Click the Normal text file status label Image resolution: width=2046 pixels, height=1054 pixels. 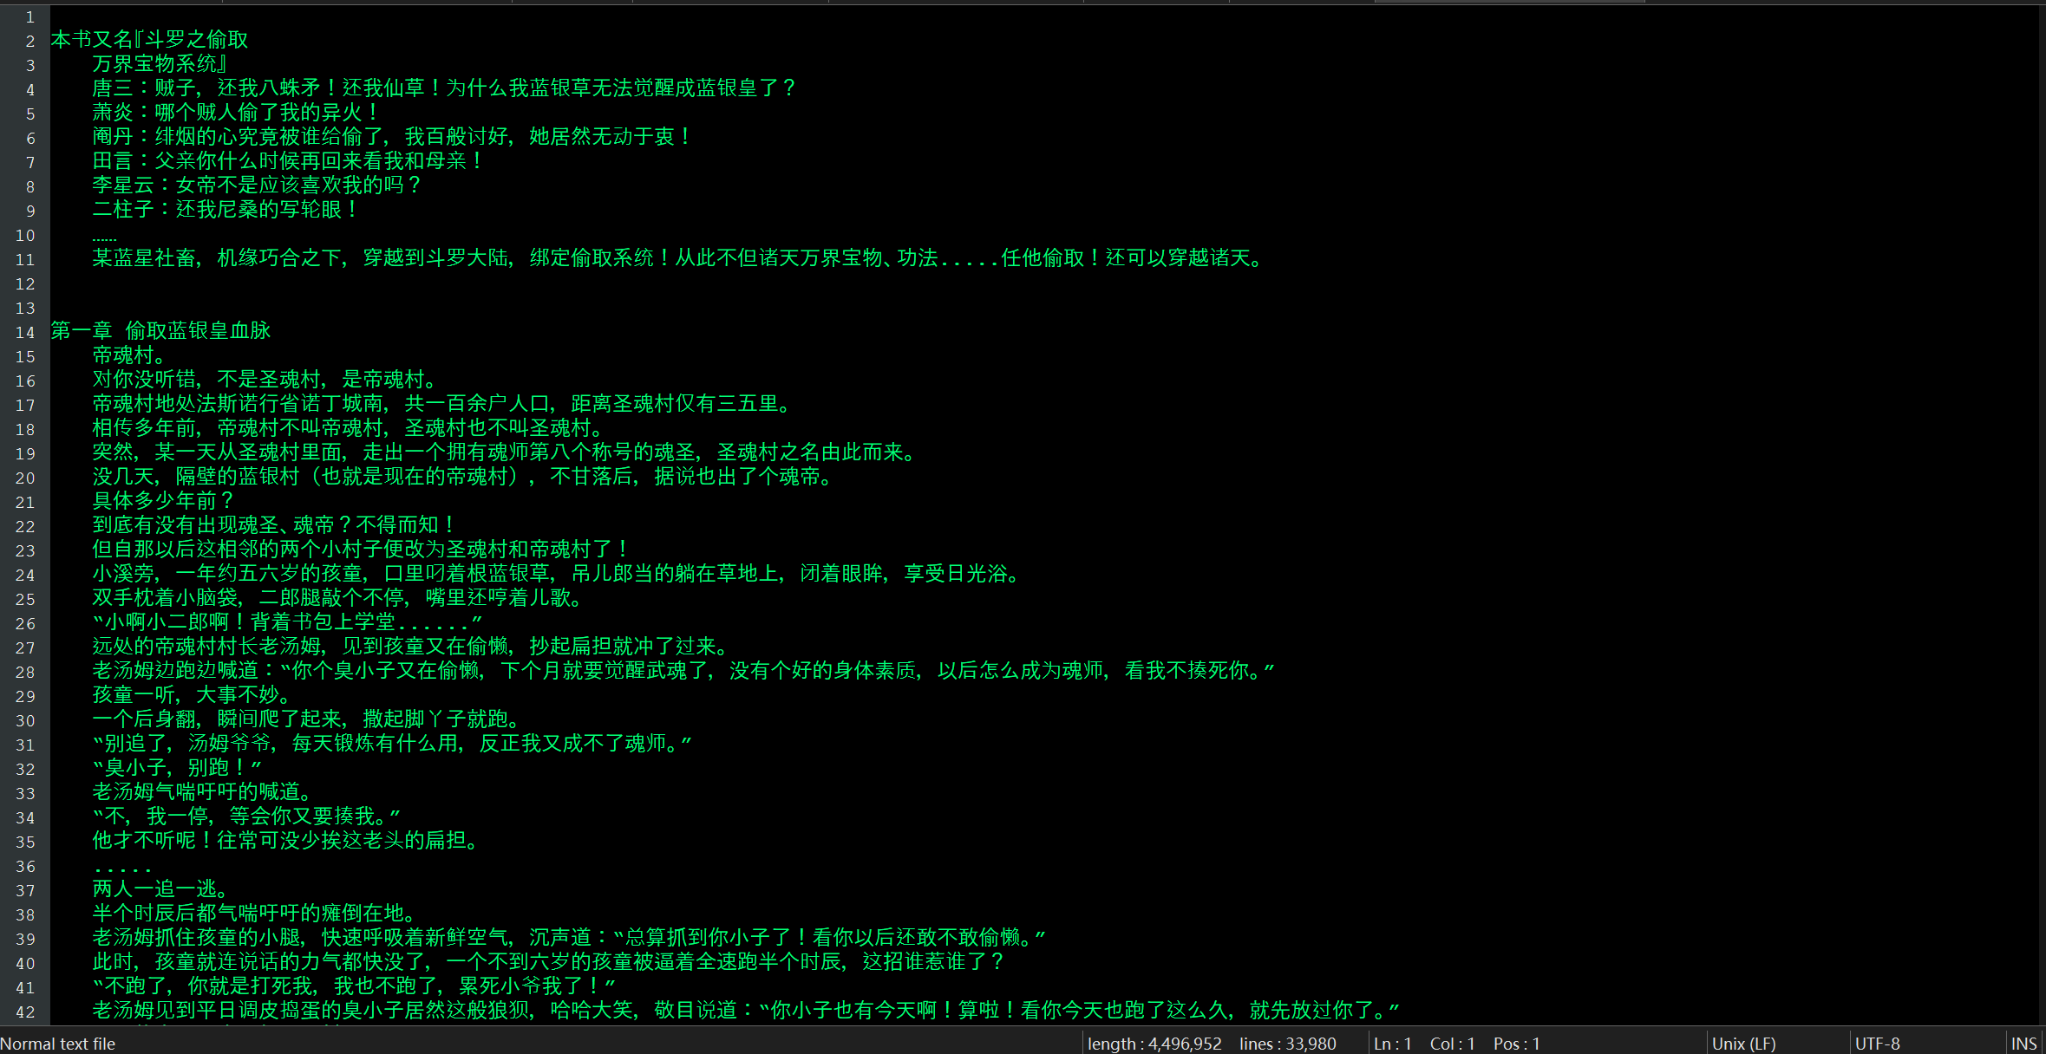tap(57, 1044)
